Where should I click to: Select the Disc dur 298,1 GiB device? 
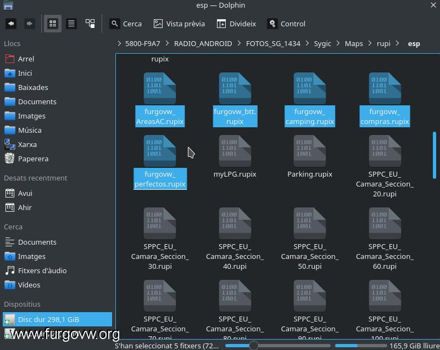(58, 319)
